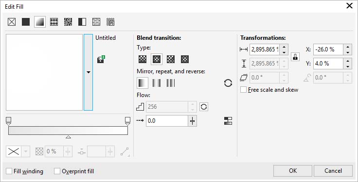Screen dimensions: 358x182
Task: Click the blend direction icon
Action: 125,152
